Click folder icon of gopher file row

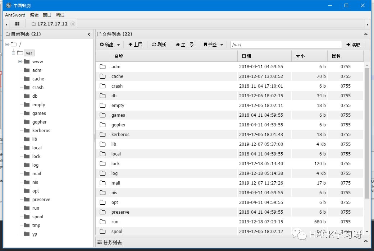pos(102,125)
